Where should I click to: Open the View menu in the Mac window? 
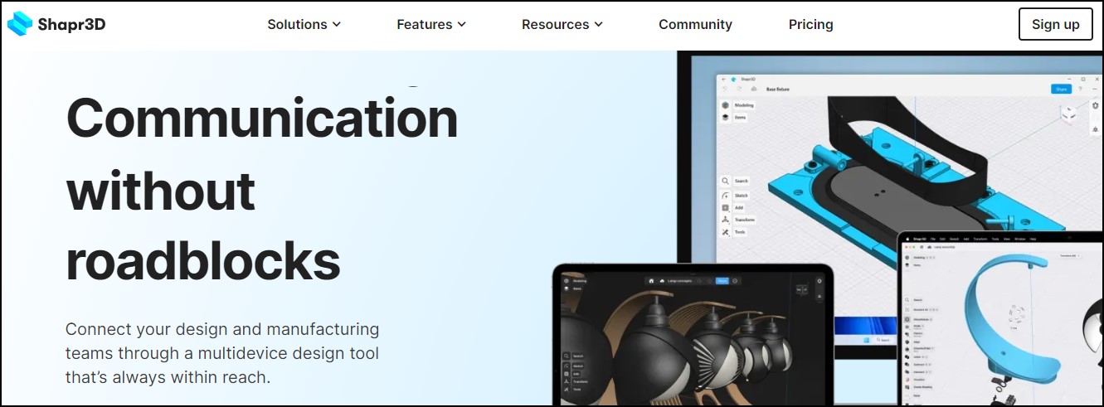1006,239
